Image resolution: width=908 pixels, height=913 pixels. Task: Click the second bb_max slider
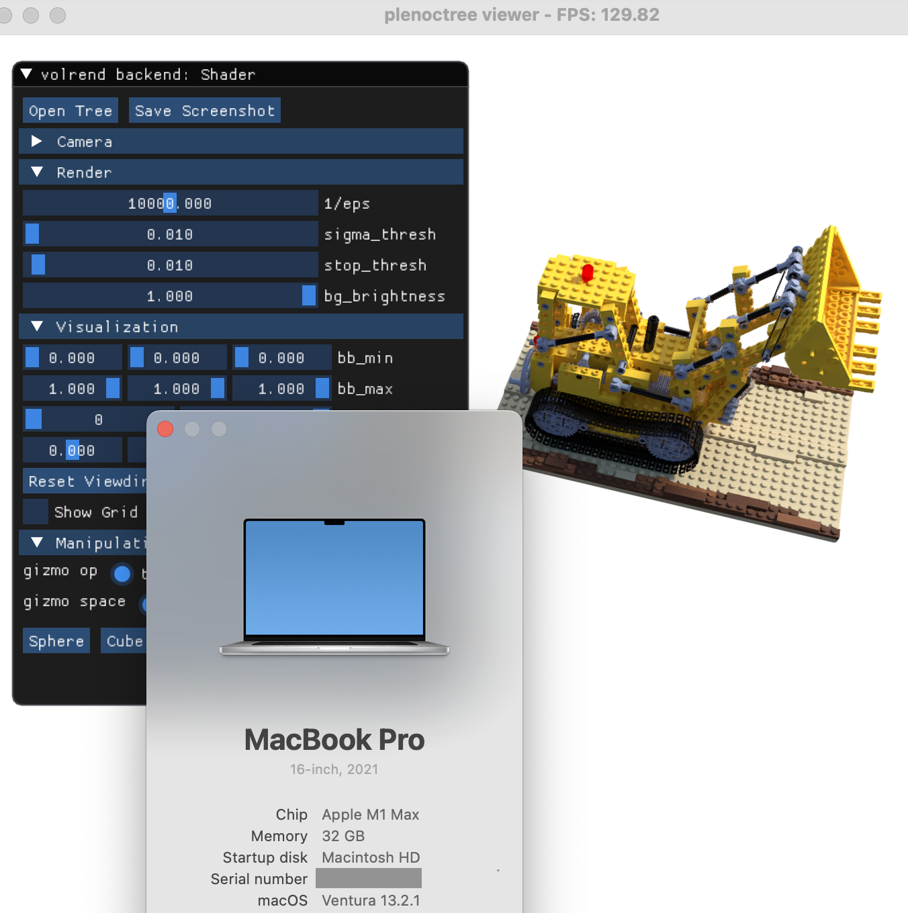[177, 389]
